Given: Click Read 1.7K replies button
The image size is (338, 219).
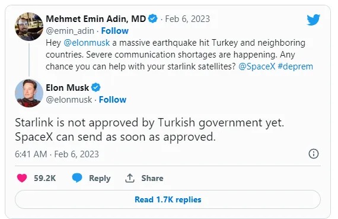Looking at the screenshot, I should tap(168, 199).
